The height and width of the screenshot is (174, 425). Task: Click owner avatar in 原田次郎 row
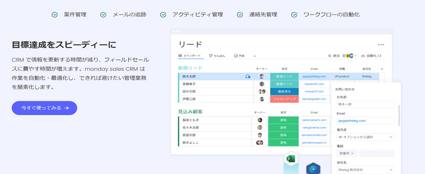(260, 135)
